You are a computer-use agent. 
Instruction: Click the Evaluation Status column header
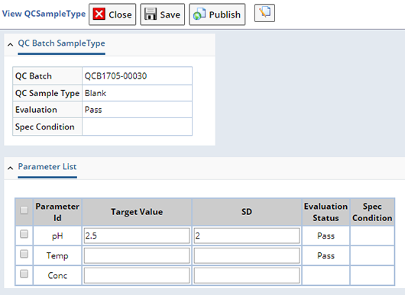pos(326,212)
